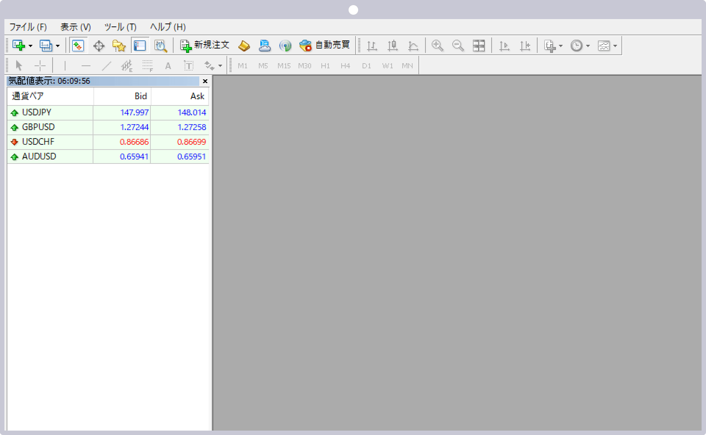Click the new chart icon

(19, 46)
